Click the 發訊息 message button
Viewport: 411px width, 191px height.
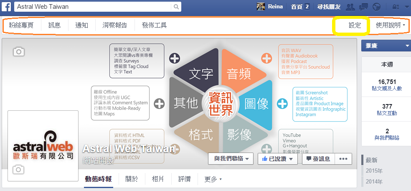click(x=318, y=159)
